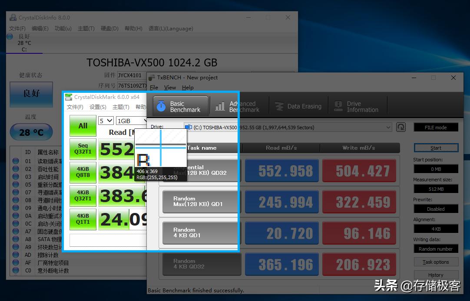This screenshot has width=470, height=301.
Task: Toggle FILE mode in TxBENCH
Action: pos(436,128)
